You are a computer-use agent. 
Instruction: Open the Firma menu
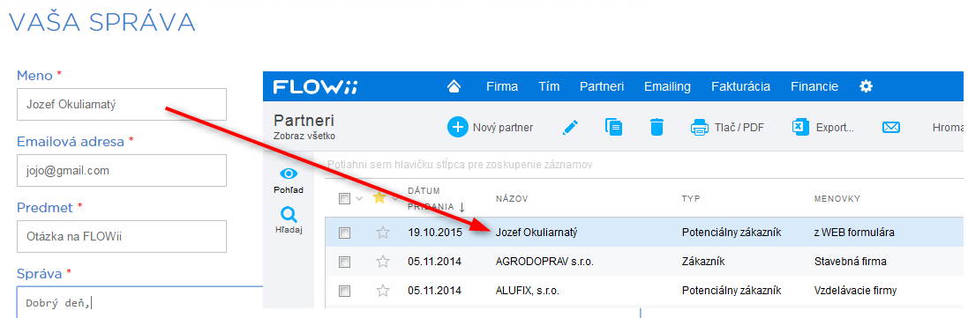coord(502,87)
